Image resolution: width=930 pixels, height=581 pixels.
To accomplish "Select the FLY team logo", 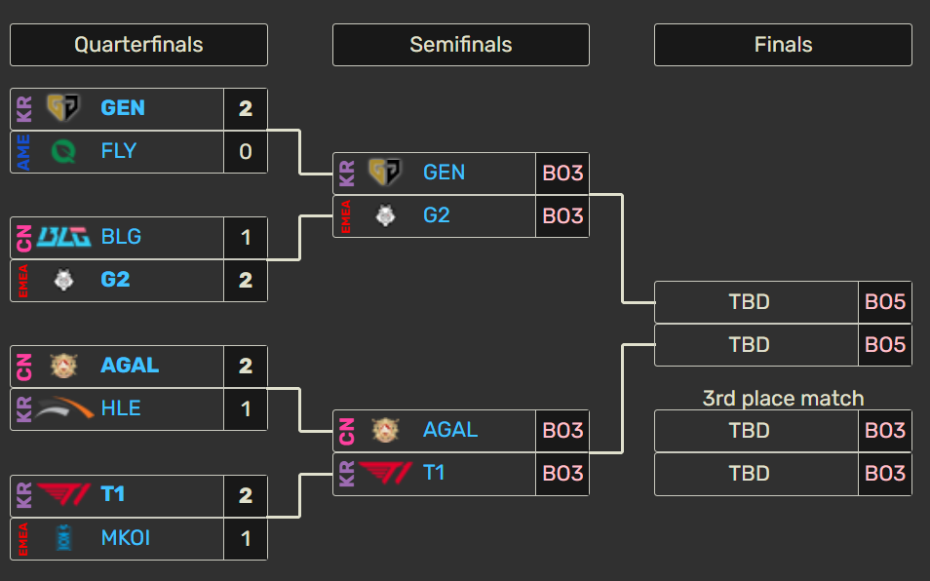I will 61,152.
